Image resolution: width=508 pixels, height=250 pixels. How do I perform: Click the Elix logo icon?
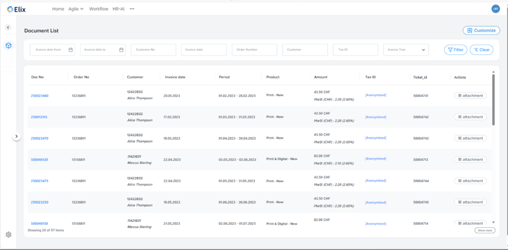(10, 9)
